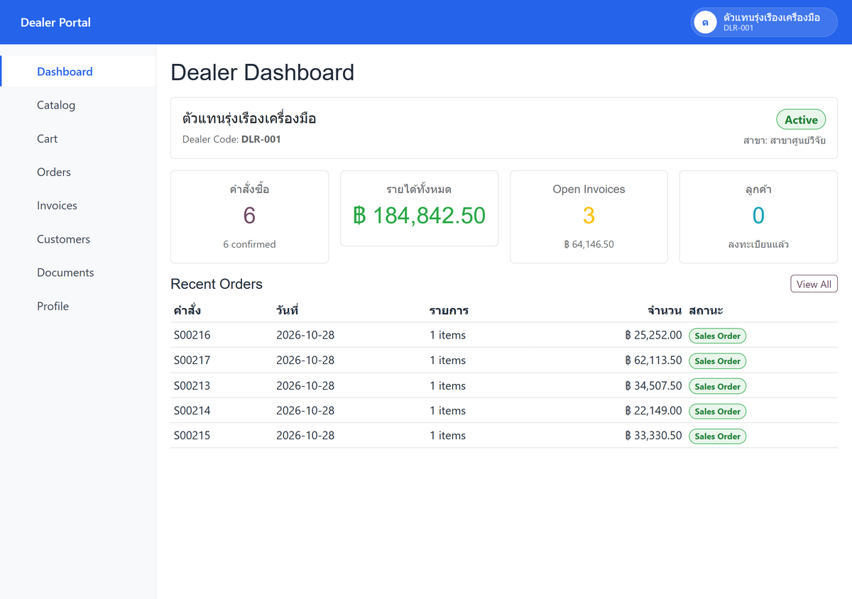852x599 pixels.
Task: Open Invoices from the sidebar
Action: point(78,206)
